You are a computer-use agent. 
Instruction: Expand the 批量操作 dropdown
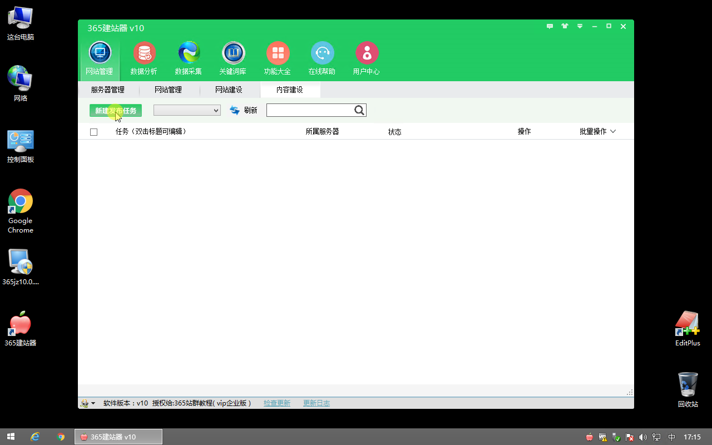pyautogui.click(x=598, y=131)
